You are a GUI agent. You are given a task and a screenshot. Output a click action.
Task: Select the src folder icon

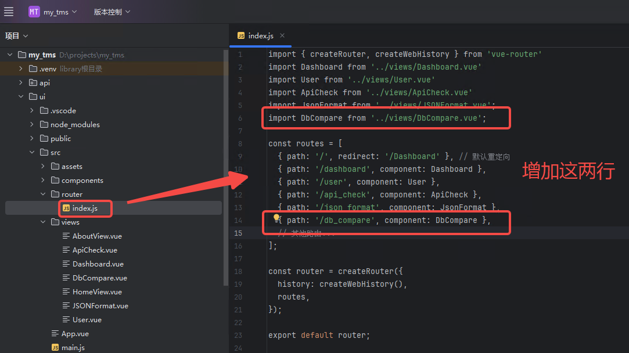(44, 153)
